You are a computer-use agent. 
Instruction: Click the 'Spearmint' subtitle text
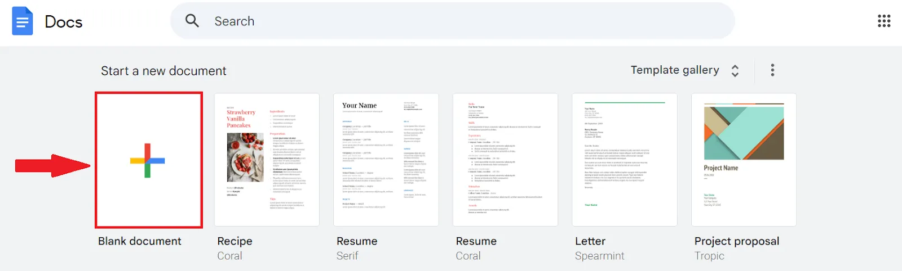(600, 256)
